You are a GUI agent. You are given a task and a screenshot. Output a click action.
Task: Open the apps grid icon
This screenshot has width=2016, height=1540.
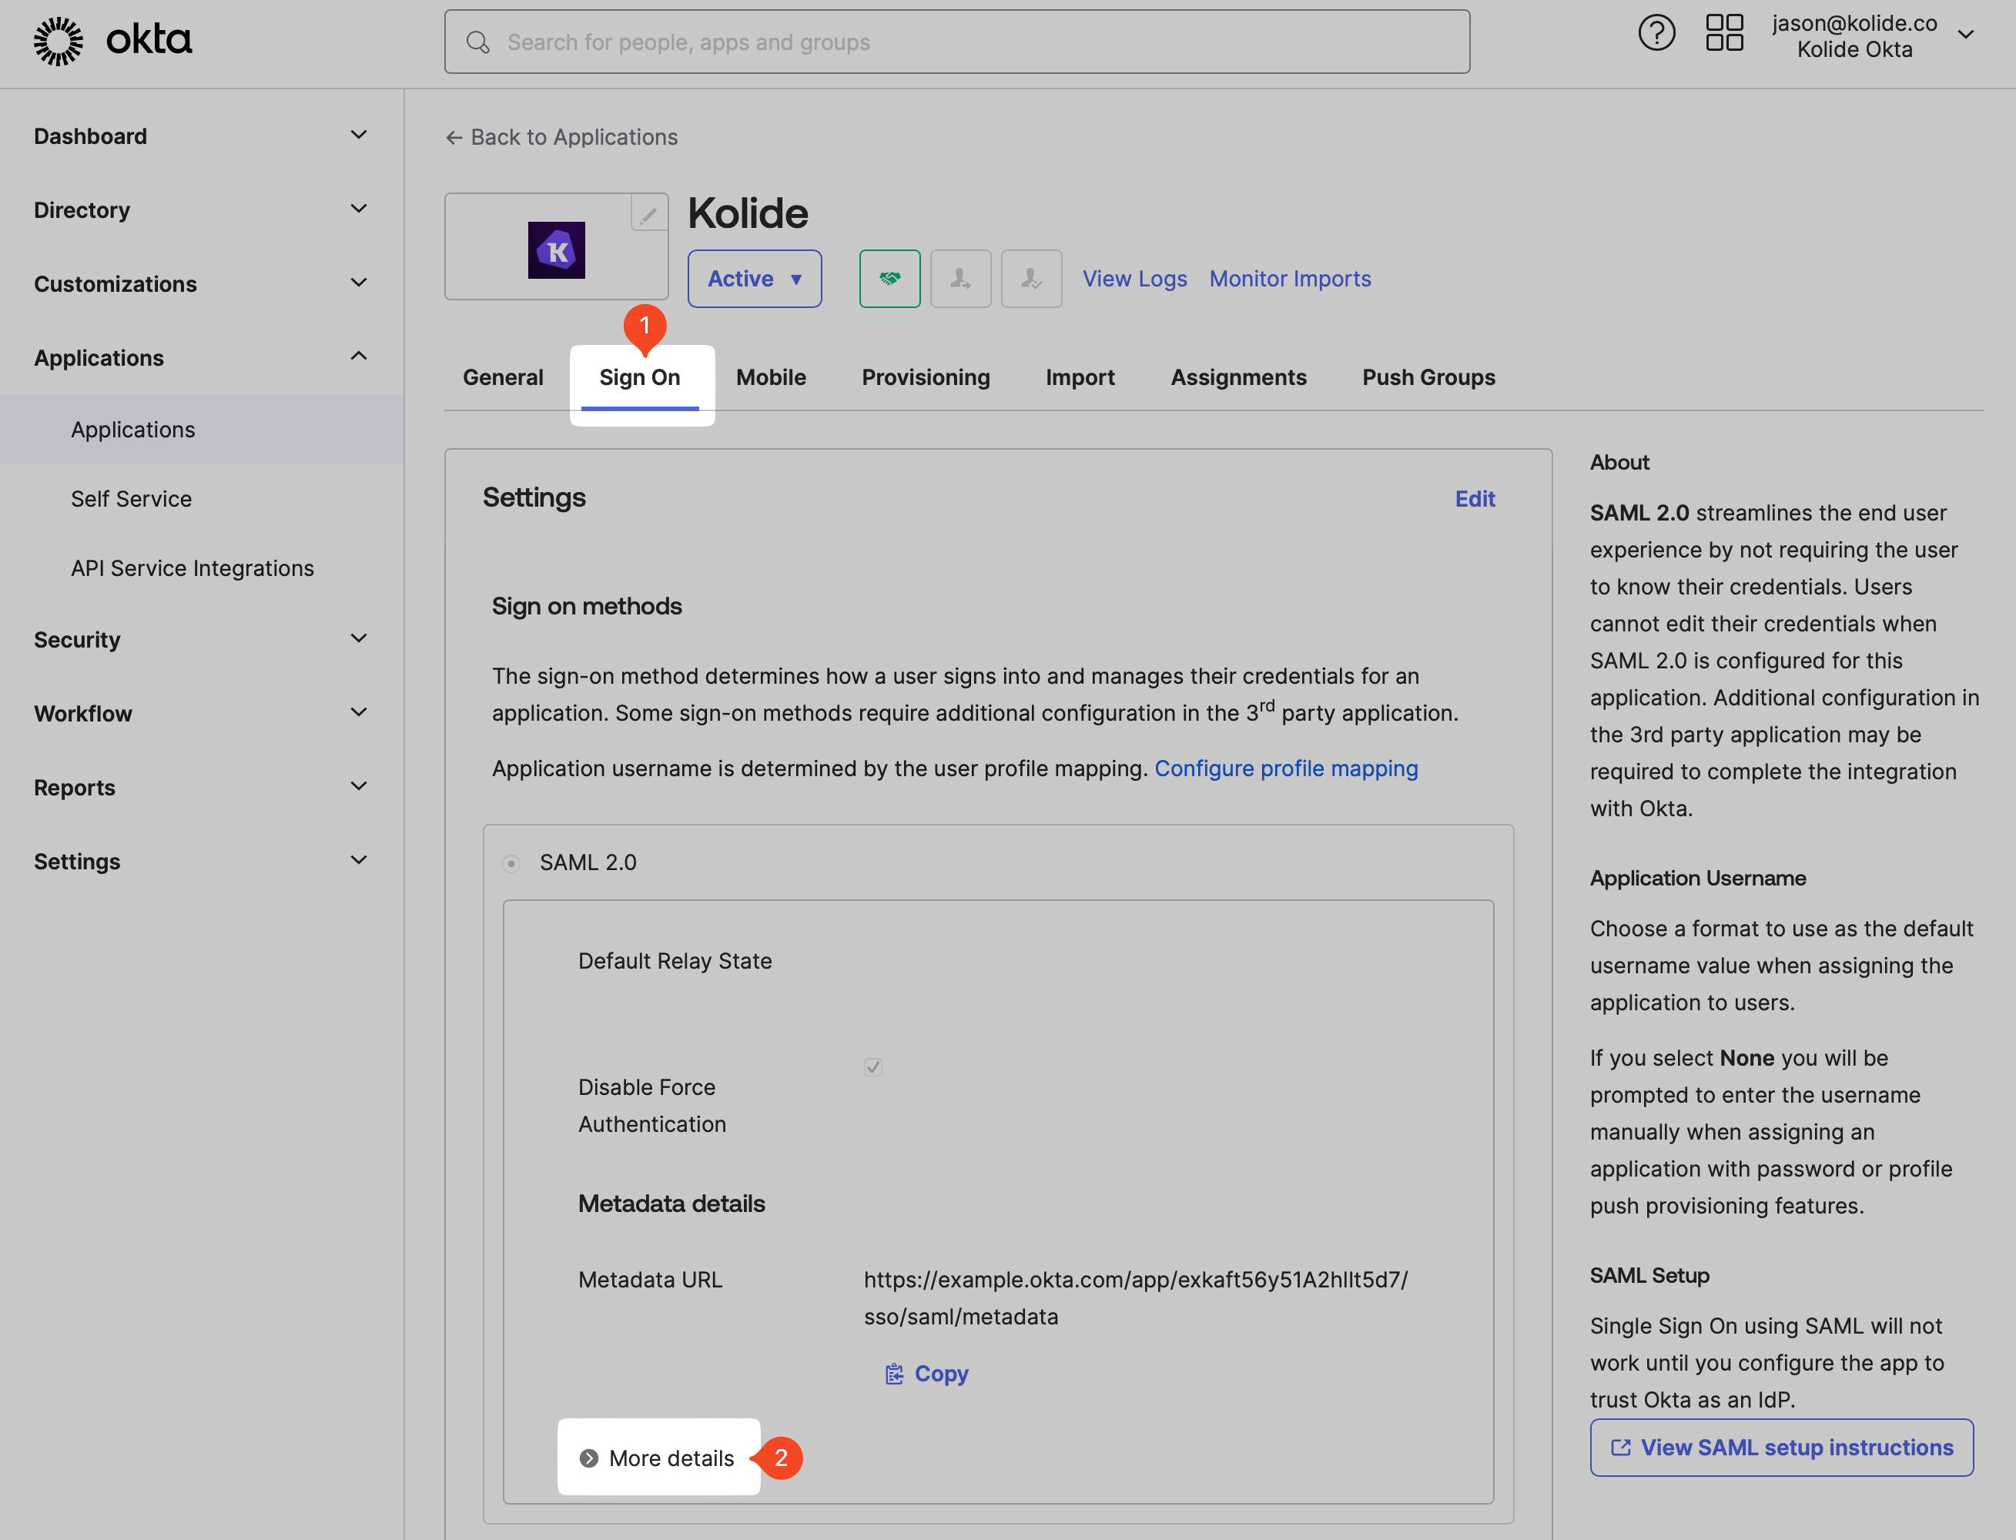1723,34
